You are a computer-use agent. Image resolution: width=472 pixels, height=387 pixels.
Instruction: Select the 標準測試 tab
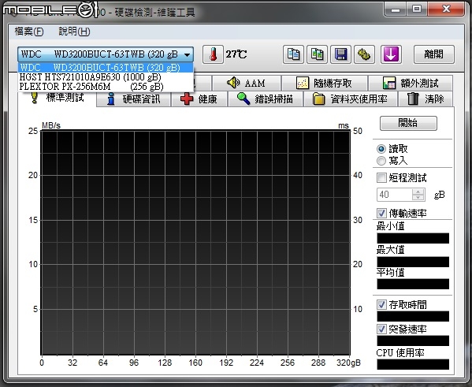pyautogui.click(x=58, y=98)
